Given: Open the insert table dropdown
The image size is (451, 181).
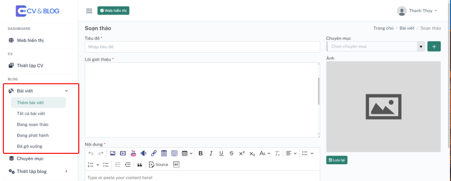Looking at the screenshot, I should click(x=187, y=153).
